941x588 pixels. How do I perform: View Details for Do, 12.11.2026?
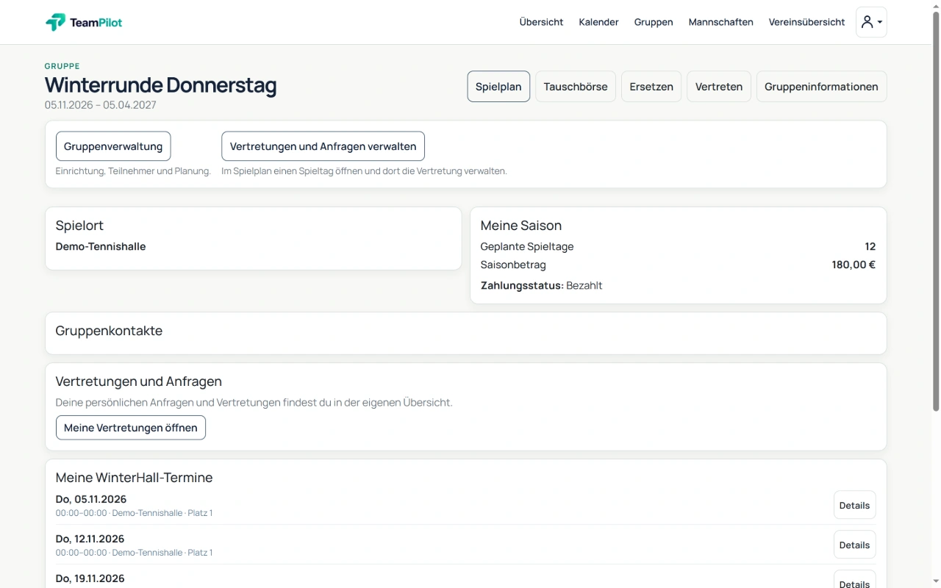pos(854,545)
